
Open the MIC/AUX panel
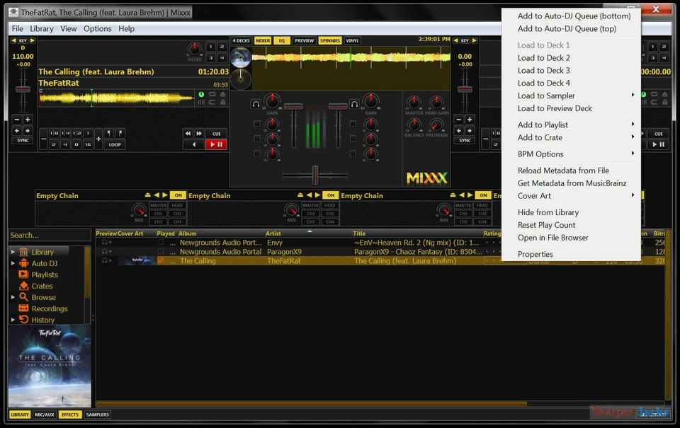[44, 415]
